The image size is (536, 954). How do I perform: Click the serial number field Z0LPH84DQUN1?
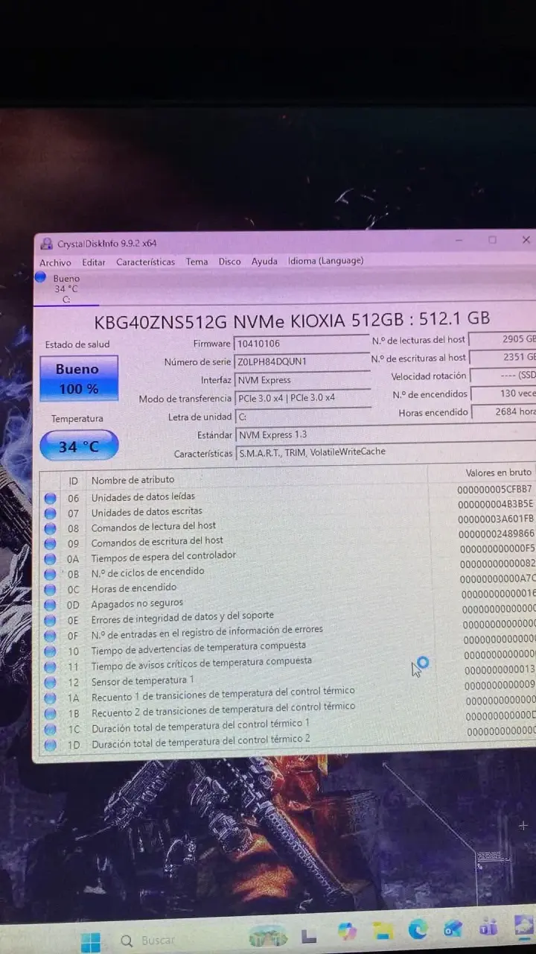[301, 361]
